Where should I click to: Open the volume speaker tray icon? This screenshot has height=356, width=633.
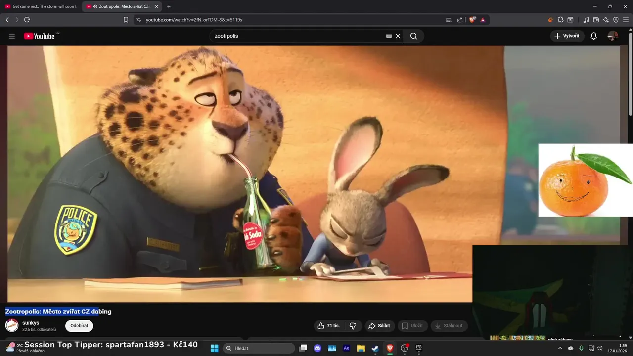point(600,348)
